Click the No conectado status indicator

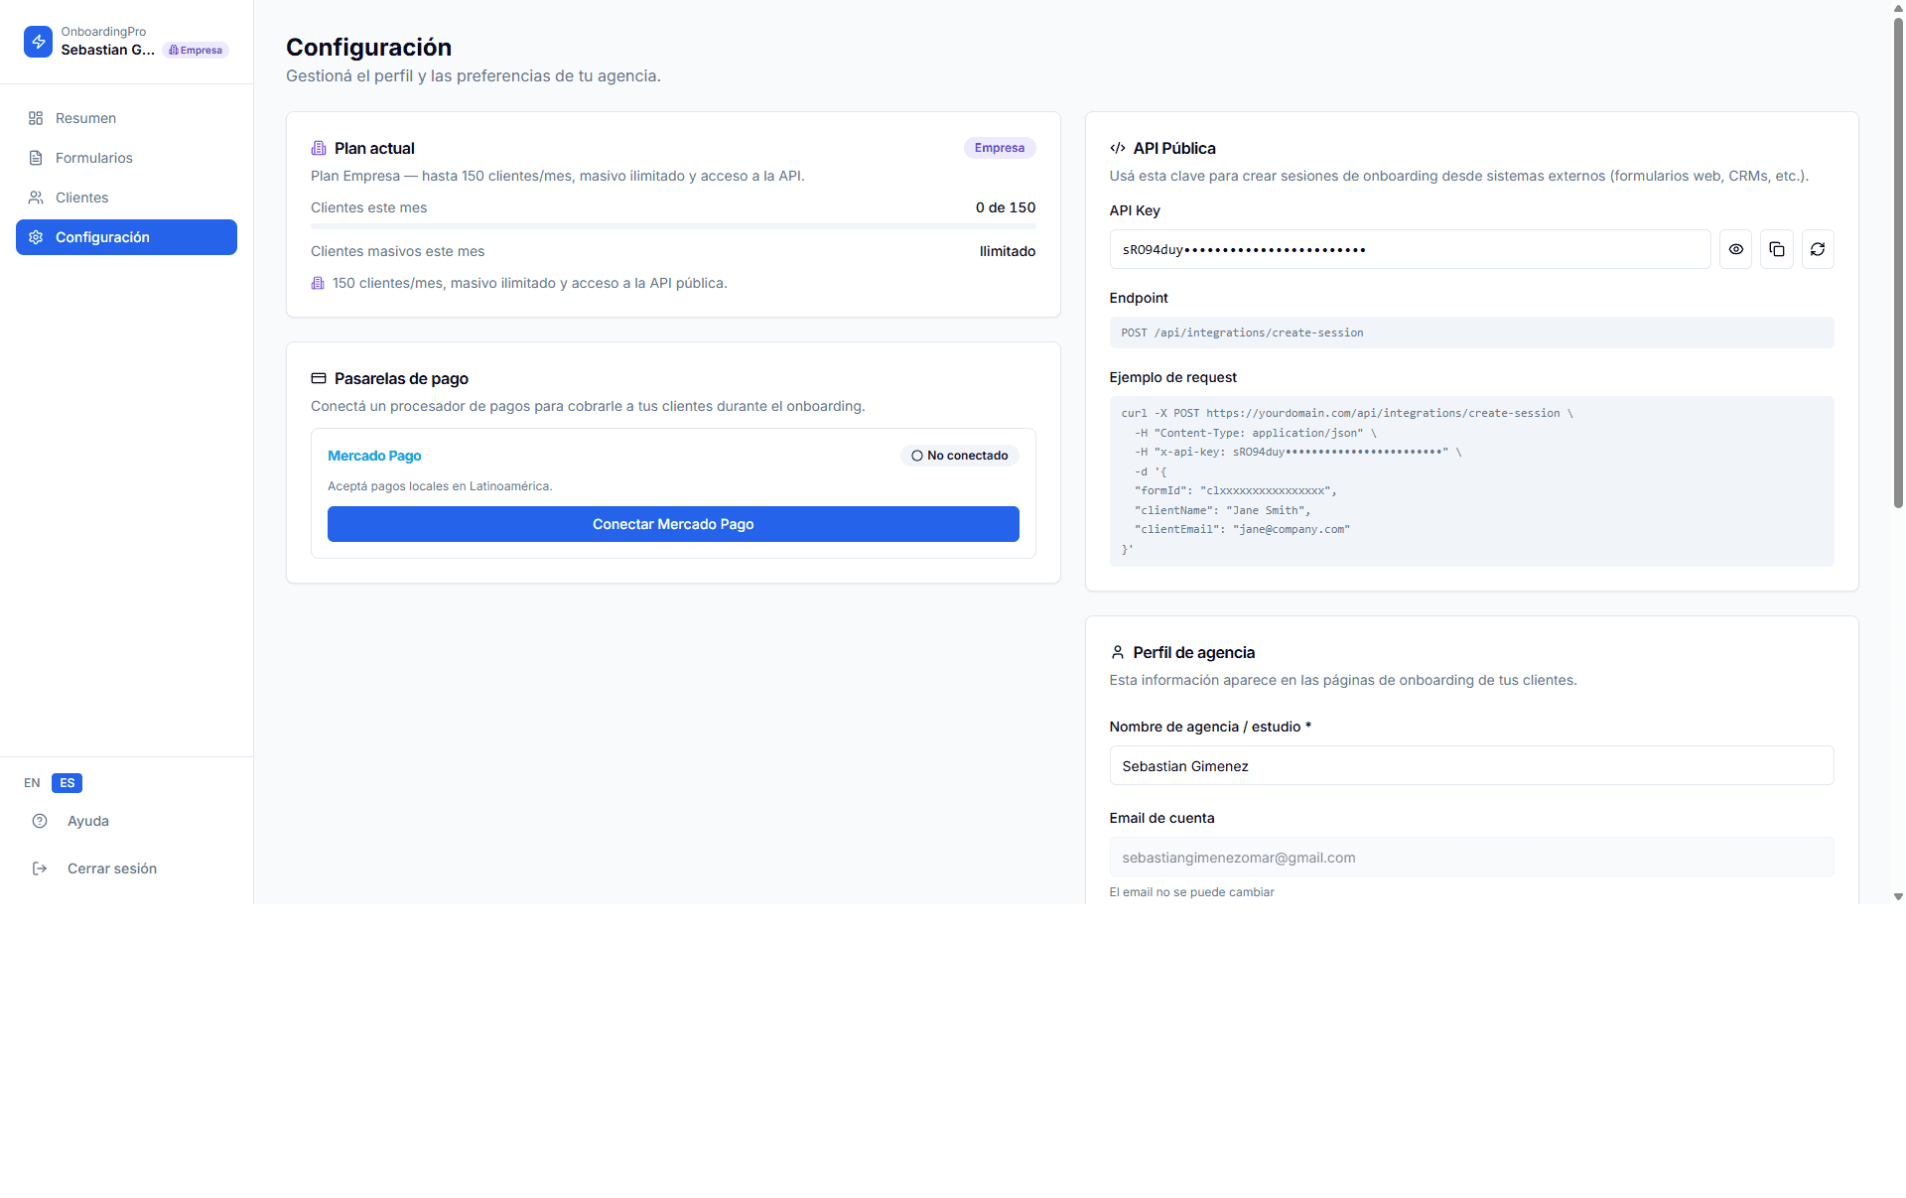click(959, 456)
